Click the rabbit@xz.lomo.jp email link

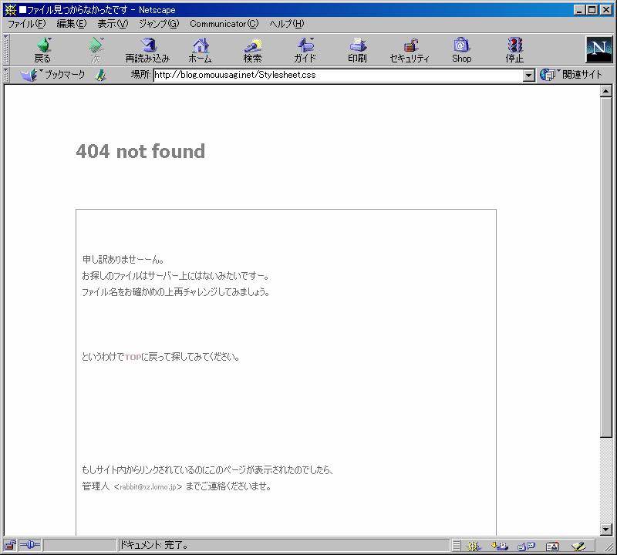(x=148, y=487)
